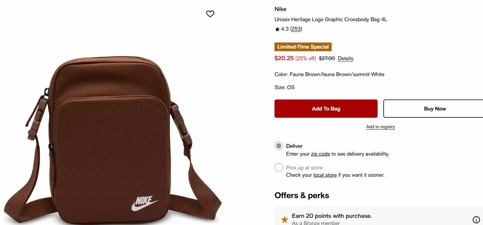Click the Unisex Heritage Crossbody Bag title
483x225 pixels.
click(x=331, y=19)
